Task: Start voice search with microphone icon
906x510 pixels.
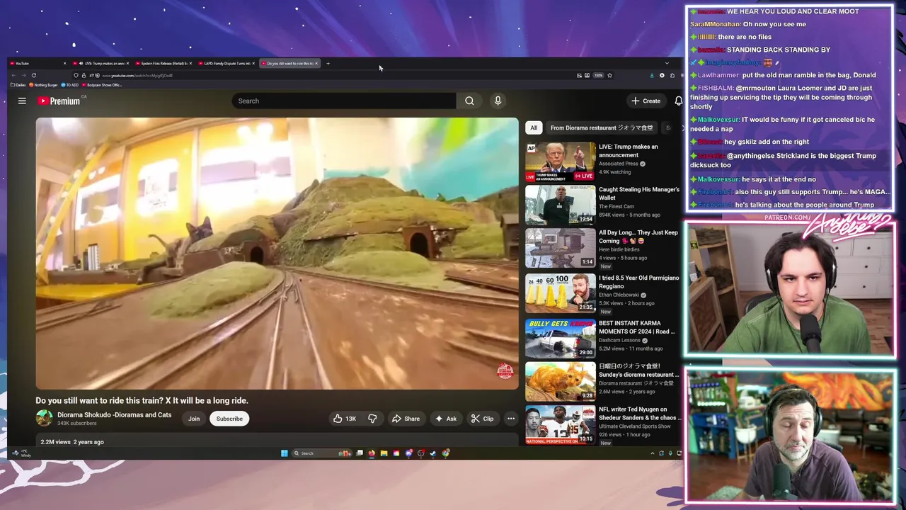Action: tap(498, 101)
